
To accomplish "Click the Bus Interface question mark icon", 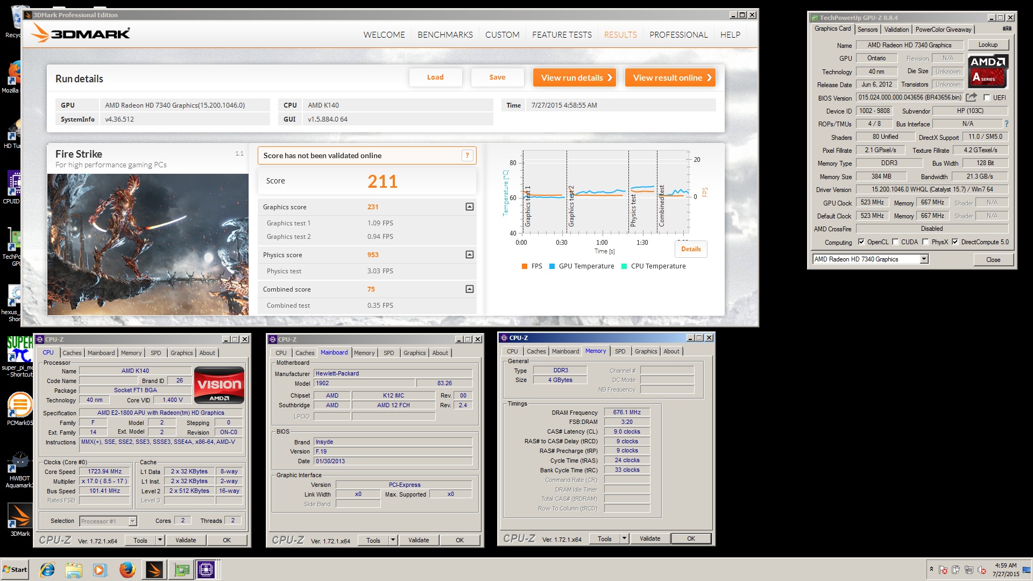I will 1006,124.
